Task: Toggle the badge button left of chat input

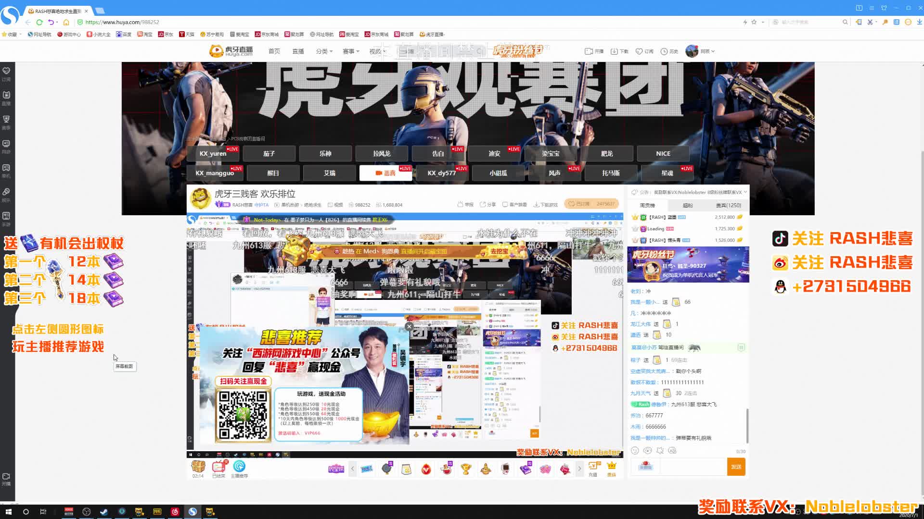Action: [x=645, y=467]
